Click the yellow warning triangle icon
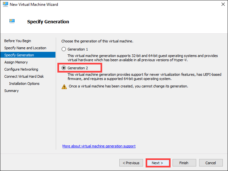The width and height of the screenshot is (228, 171). tap(64, 86)
